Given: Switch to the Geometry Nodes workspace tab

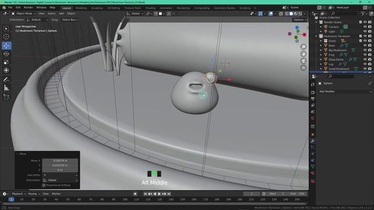Looking at the screenshot, I should [224, 8].
